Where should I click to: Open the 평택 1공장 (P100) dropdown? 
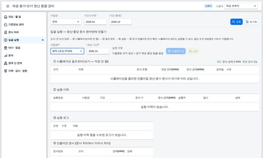pyautogui.click(x=67, y=51)
